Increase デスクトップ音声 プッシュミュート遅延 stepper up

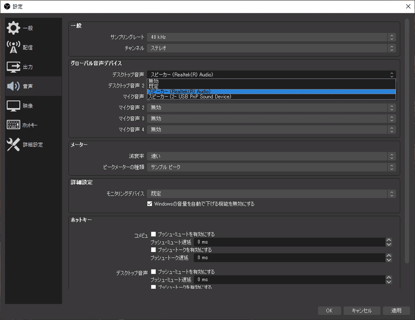click(x=389, y=277)
